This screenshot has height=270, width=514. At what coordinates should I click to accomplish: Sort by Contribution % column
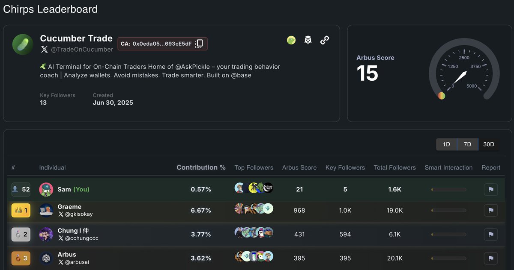click(x=201, y=167)
